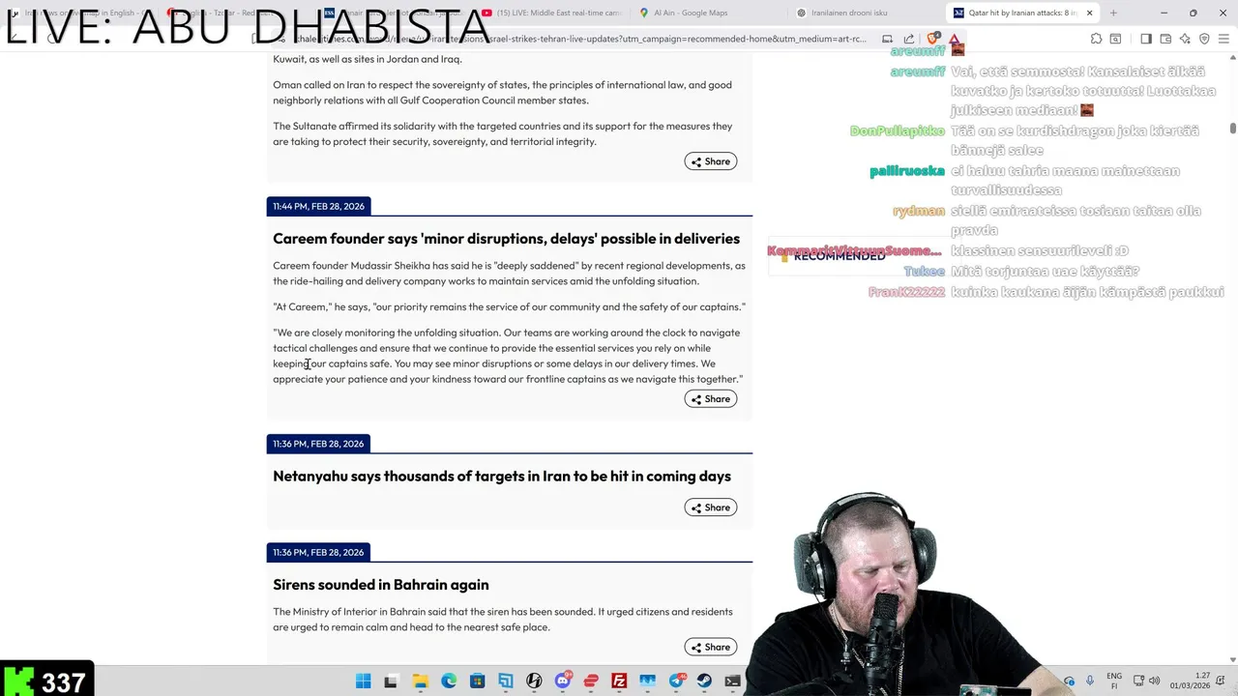Open FileZilla from the taskbar
Image resolution: width=1238 pixels, height=696 pixels.
tap(619, 681)
